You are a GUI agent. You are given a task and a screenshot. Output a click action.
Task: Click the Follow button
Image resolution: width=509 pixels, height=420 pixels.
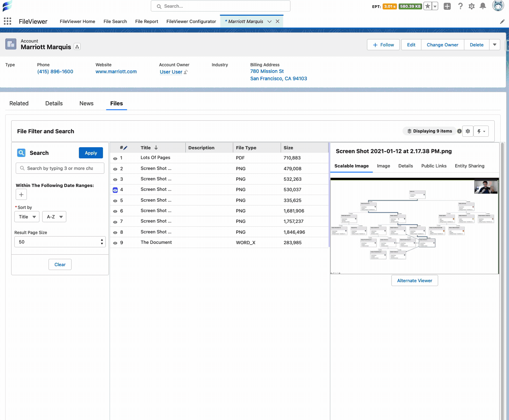pyautogui.click(x=383, y=45)
